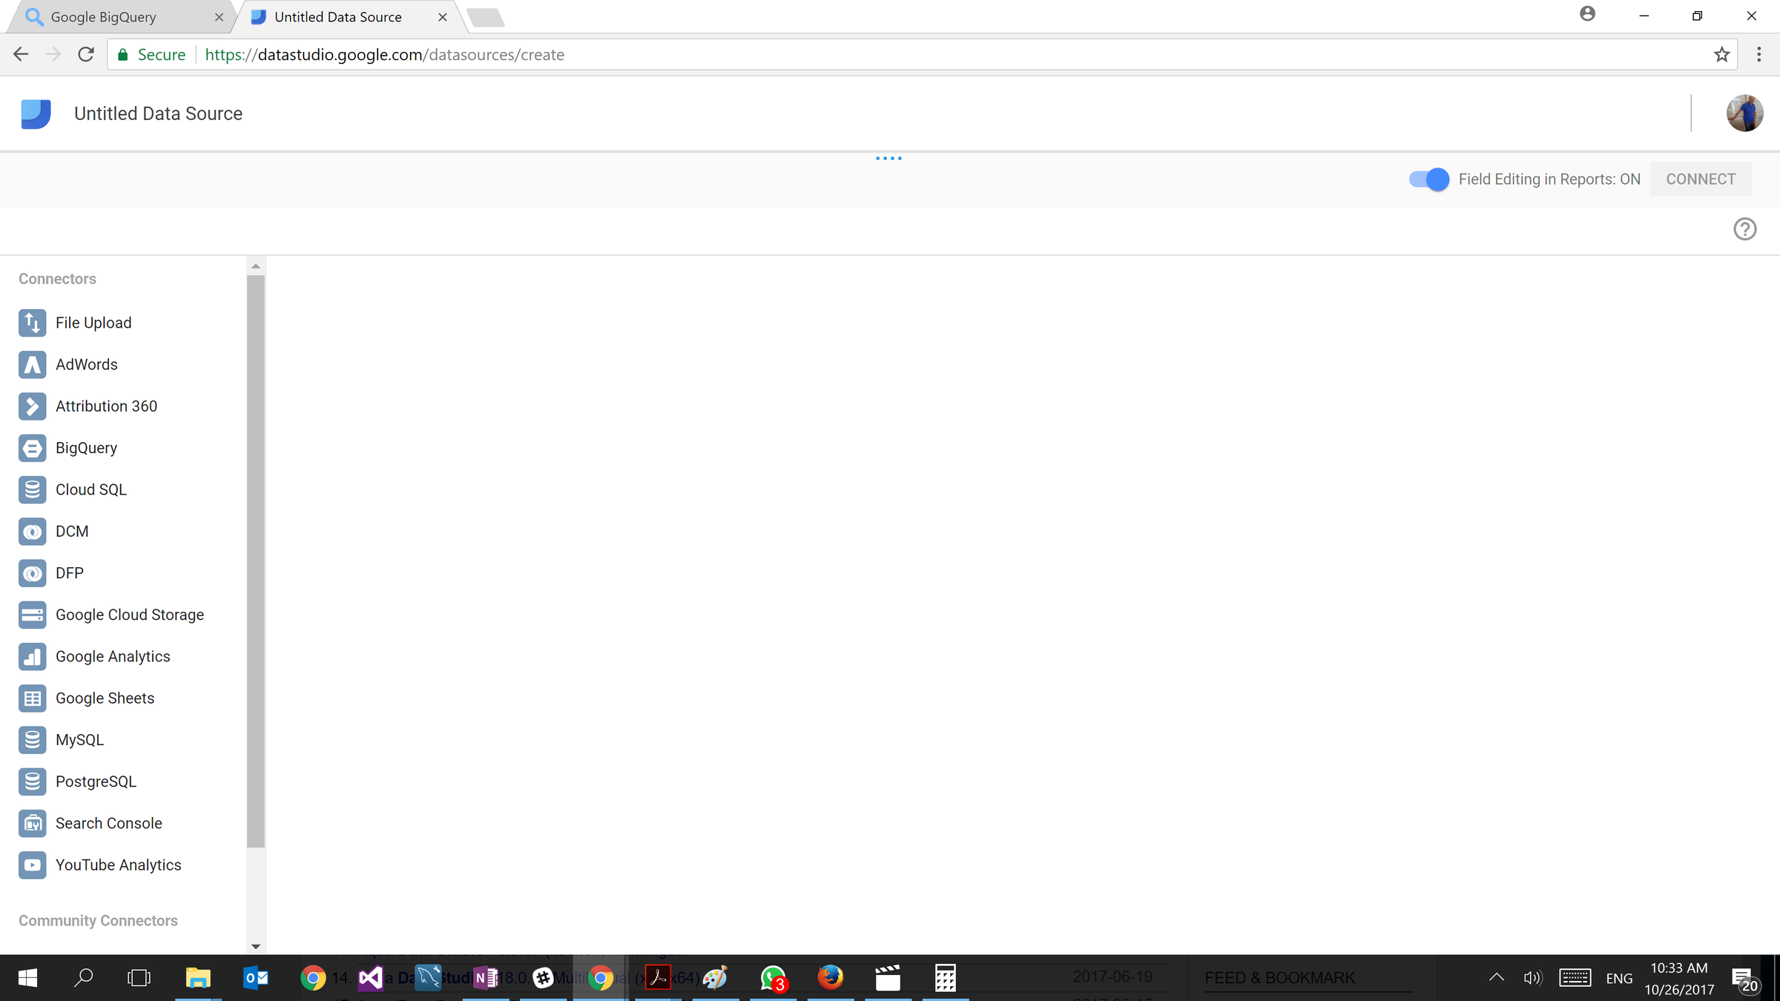Open the Google account avatar
This screenshot has height=1001, width=1780.
tap(1744, 113)
